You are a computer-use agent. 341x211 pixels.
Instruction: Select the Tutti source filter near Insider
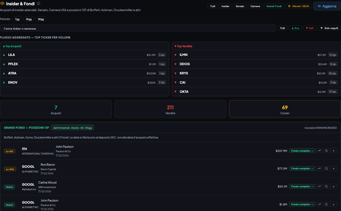coord(212,6)
